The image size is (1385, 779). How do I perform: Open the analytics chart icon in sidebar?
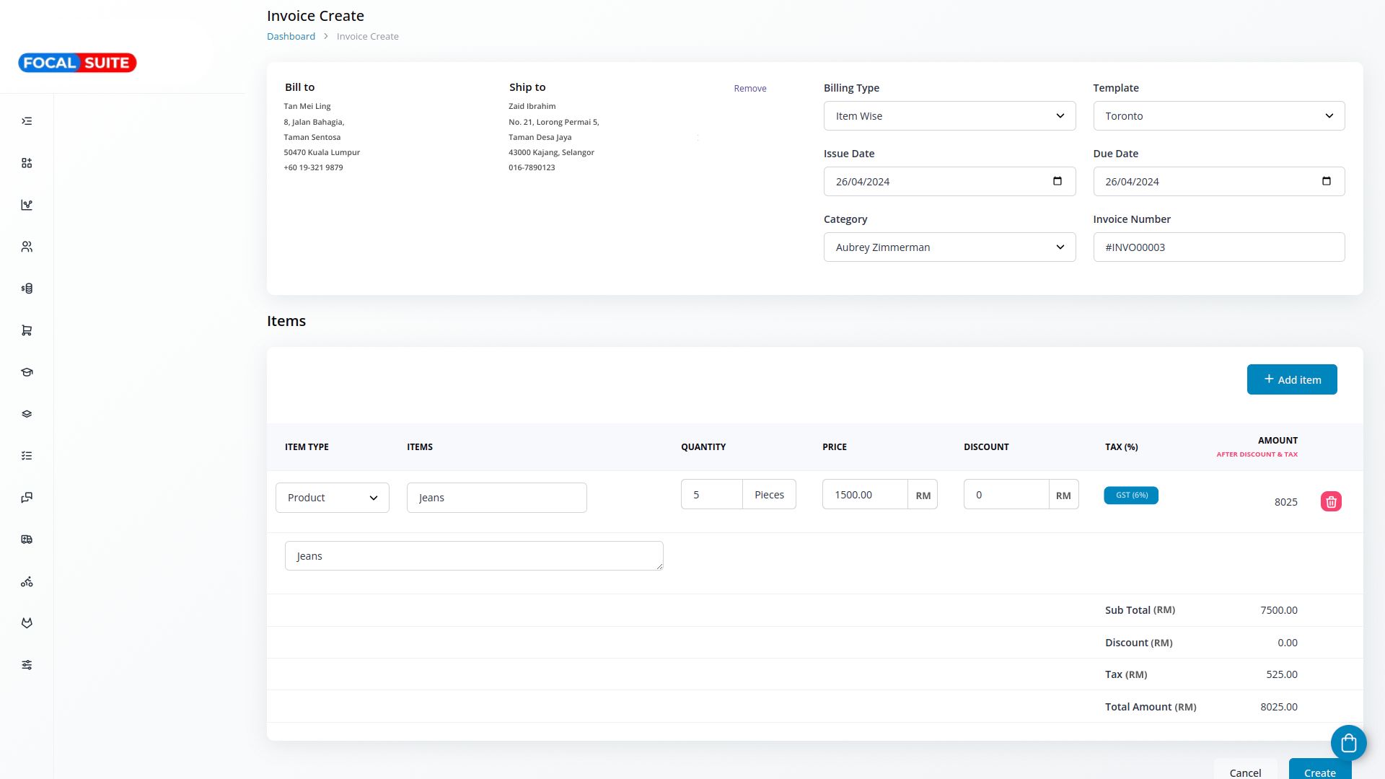click(27, 205)
